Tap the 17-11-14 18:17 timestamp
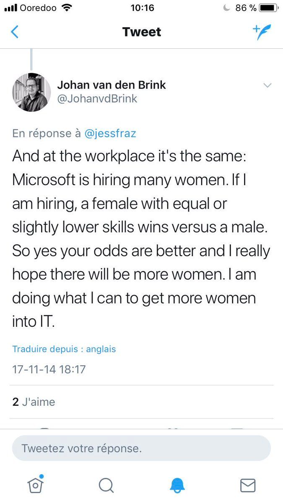The height and width of the screenshot is (504, 283). tap(49, 370)
